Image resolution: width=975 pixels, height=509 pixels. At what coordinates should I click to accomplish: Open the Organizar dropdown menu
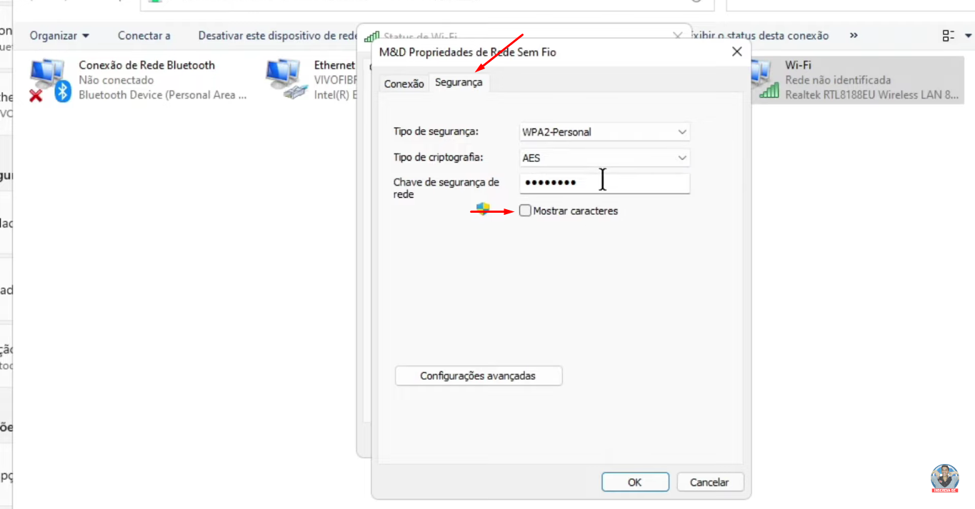click(x=59, y=36)
